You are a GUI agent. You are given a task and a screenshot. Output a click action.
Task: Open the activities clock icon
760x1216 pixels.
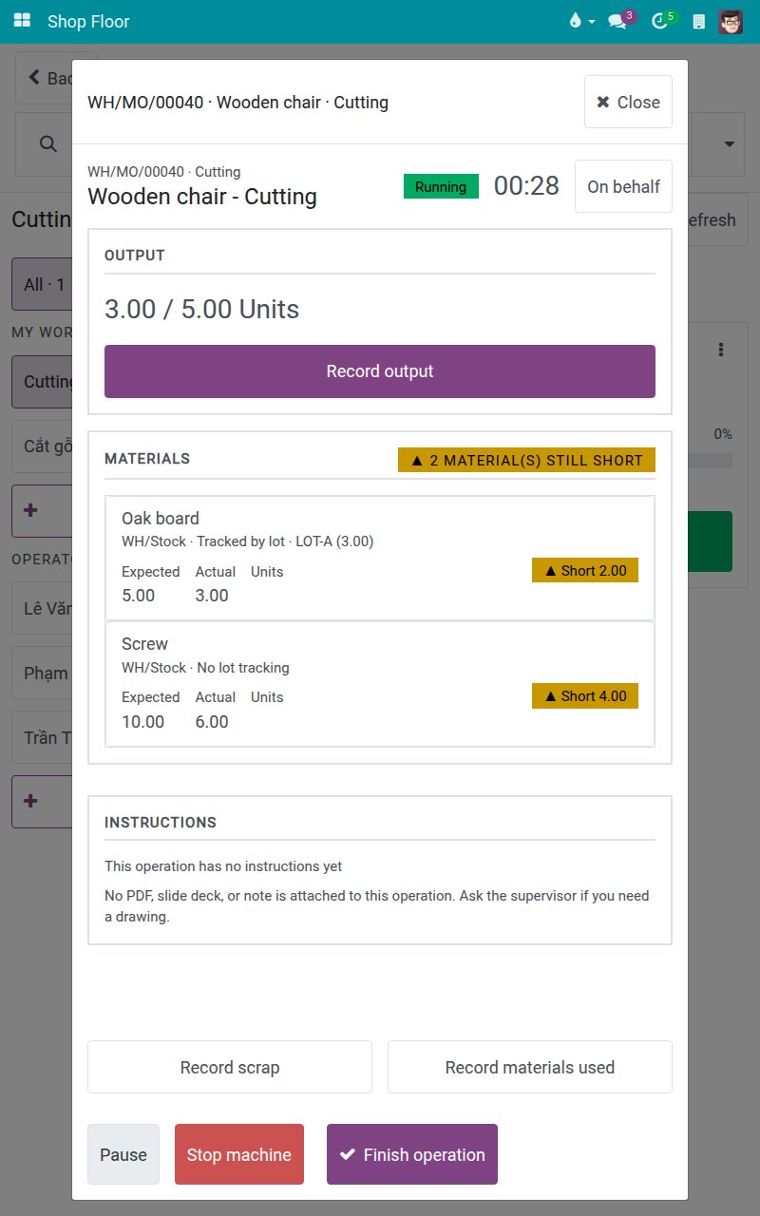(x=660, y=21)
